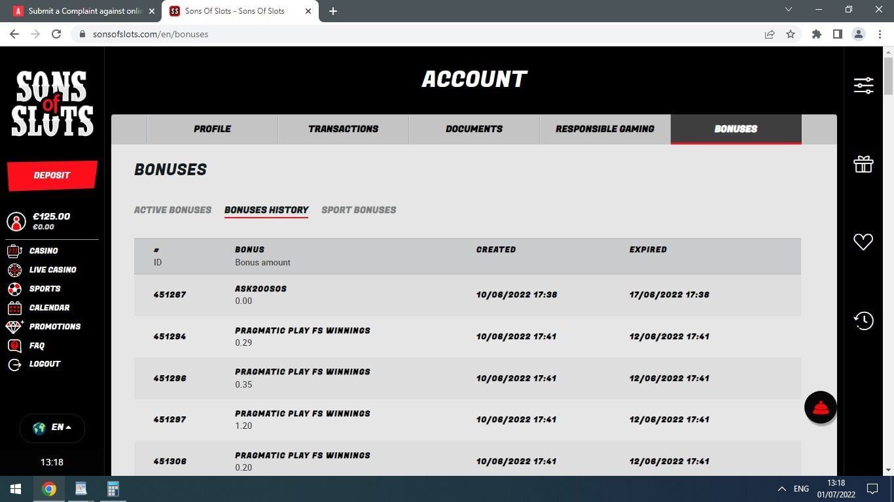Expand the EN language selector
This screenshot has height=502, width=894.
(x=52, y=427)
